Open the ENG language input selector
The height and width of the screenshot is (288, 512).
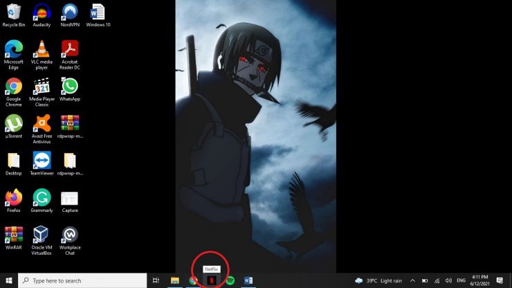coord(461,280)
